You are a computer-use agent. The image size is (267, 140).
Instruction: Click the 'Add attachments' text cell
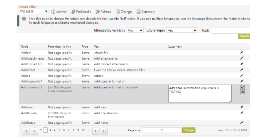point(106,58)
